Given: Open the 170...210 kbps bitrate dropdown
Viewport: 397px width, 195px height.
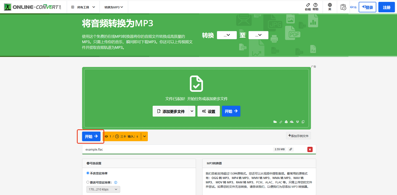Looking at the screenshot, I should [103, 189].
